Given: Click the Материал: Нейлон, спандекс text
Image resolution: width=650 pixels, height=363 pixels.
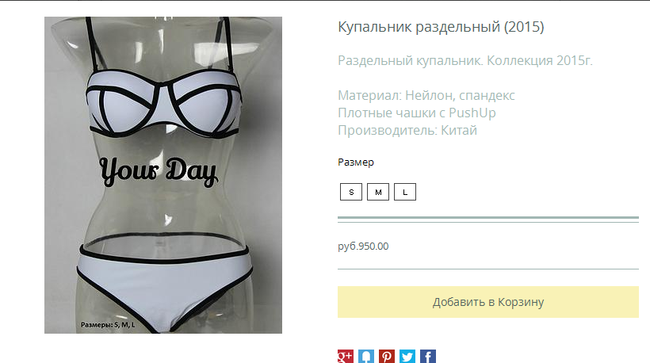Looking at the screenshot, I should tap(426, 95).
